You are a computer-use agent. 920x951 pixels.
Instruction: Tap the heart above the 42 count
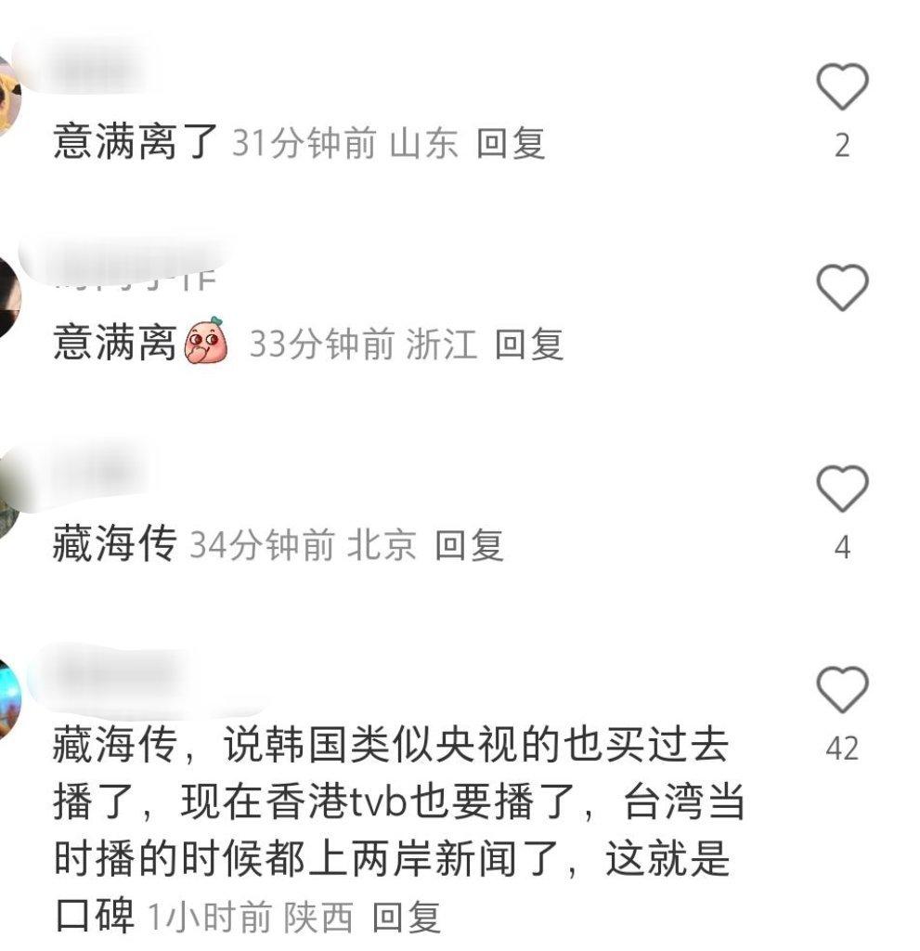tap(842, 690)
